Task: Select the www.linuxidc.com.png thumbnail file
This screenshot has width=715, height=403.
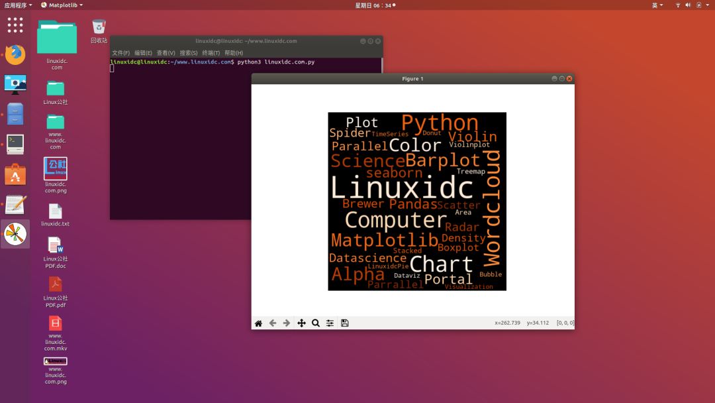Action: (55, 371)
